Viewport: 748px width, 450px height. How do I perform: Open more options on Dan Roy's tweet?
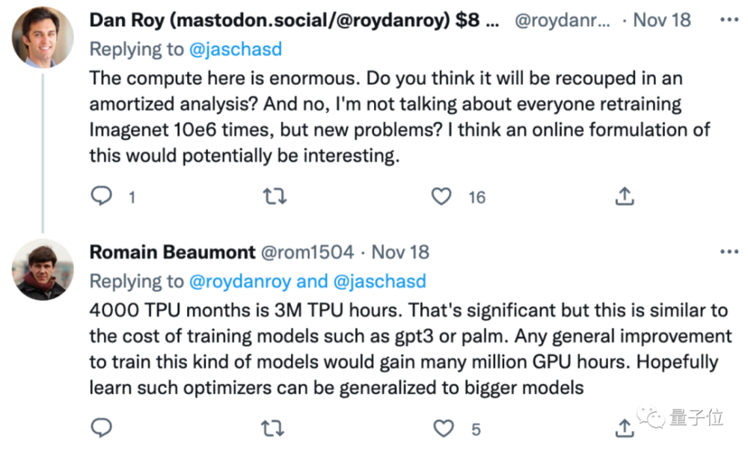click(729, 19)
